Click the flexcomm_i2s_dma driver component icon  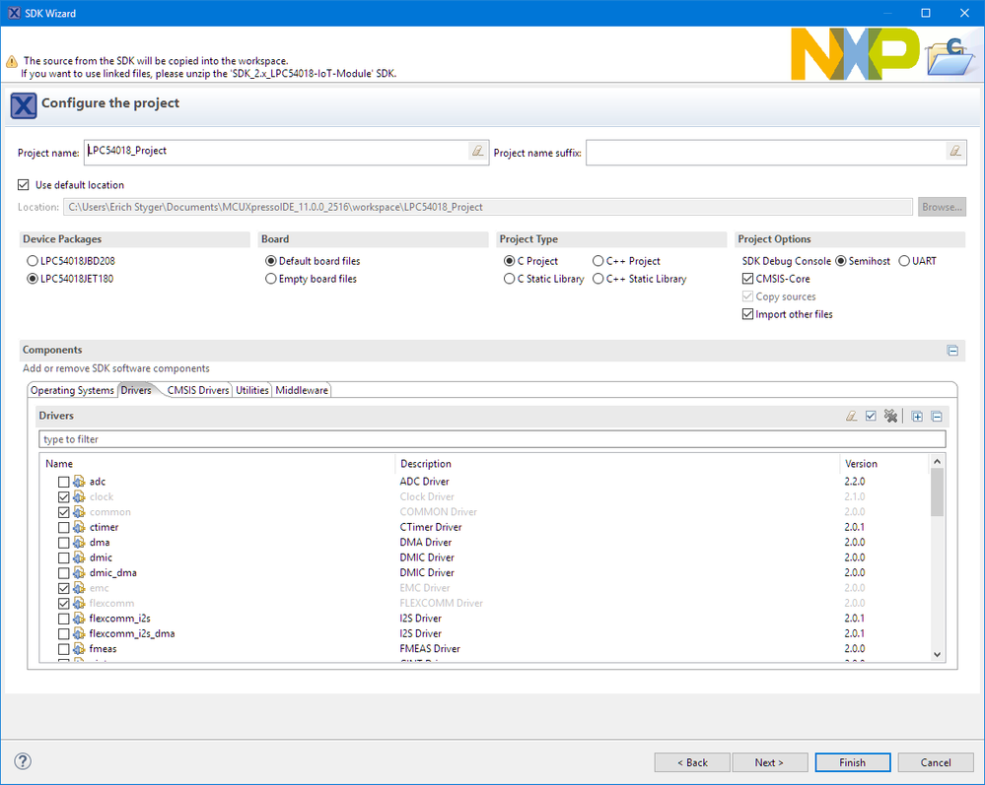79,633
